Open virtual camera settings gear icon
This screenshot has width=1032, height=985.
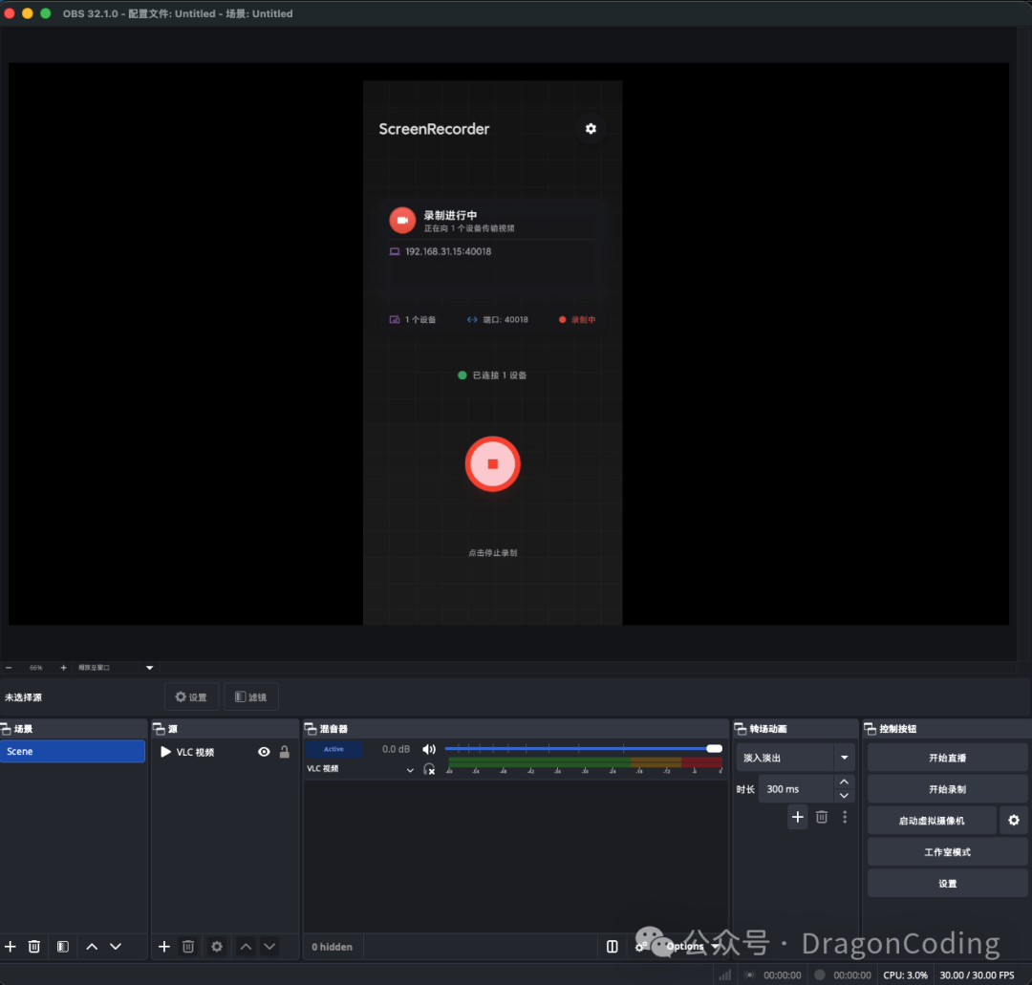tap(1014, 821)
